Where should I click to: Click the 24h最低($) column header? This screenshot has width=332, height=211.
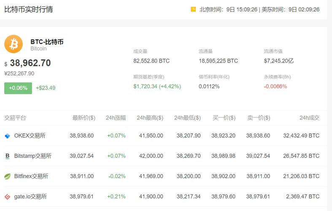point(187,118)
